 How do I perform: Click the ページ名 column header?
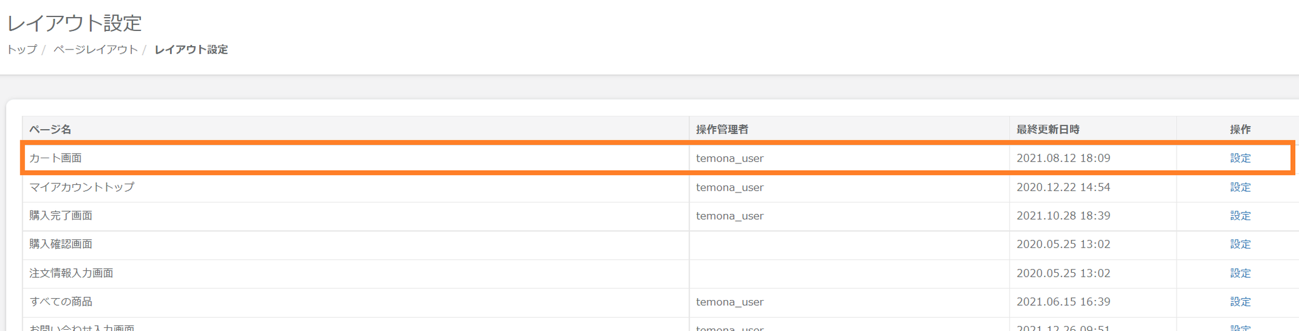click(50, 129)
